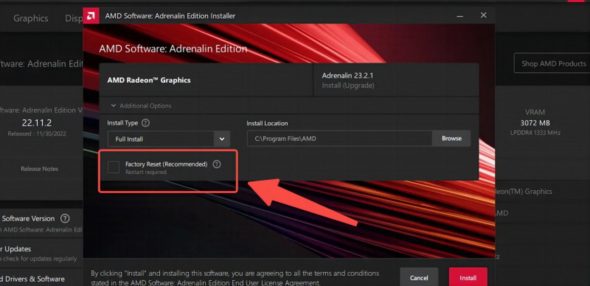The height and width of the screenshot is (286, 590).
Task: Collapse the Additional Options section
Action: 141,106
